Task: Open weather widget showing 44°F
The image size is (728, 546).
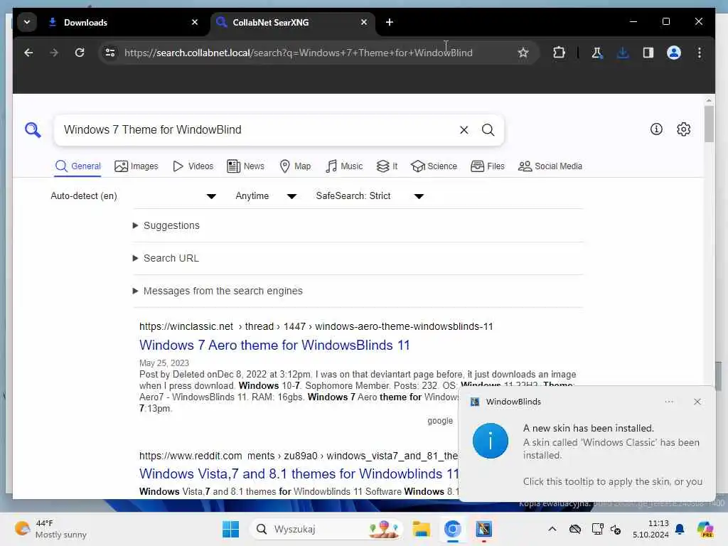Action: 50,529
